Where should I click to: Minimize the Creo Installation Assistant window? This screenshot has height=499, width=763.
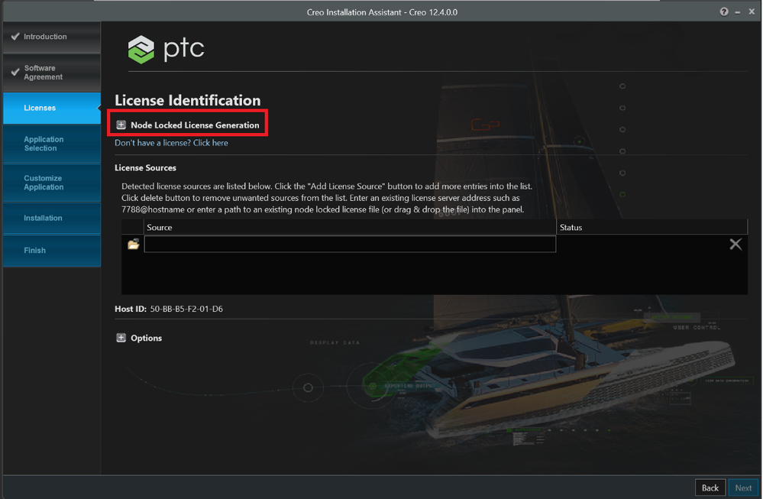(x=738, y=12)
